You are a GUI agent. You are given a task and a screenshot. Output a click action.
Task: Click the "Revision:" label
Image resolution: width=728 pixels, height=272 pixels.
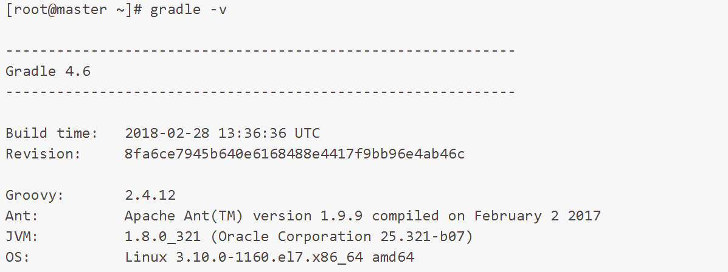tap(43, 154)
